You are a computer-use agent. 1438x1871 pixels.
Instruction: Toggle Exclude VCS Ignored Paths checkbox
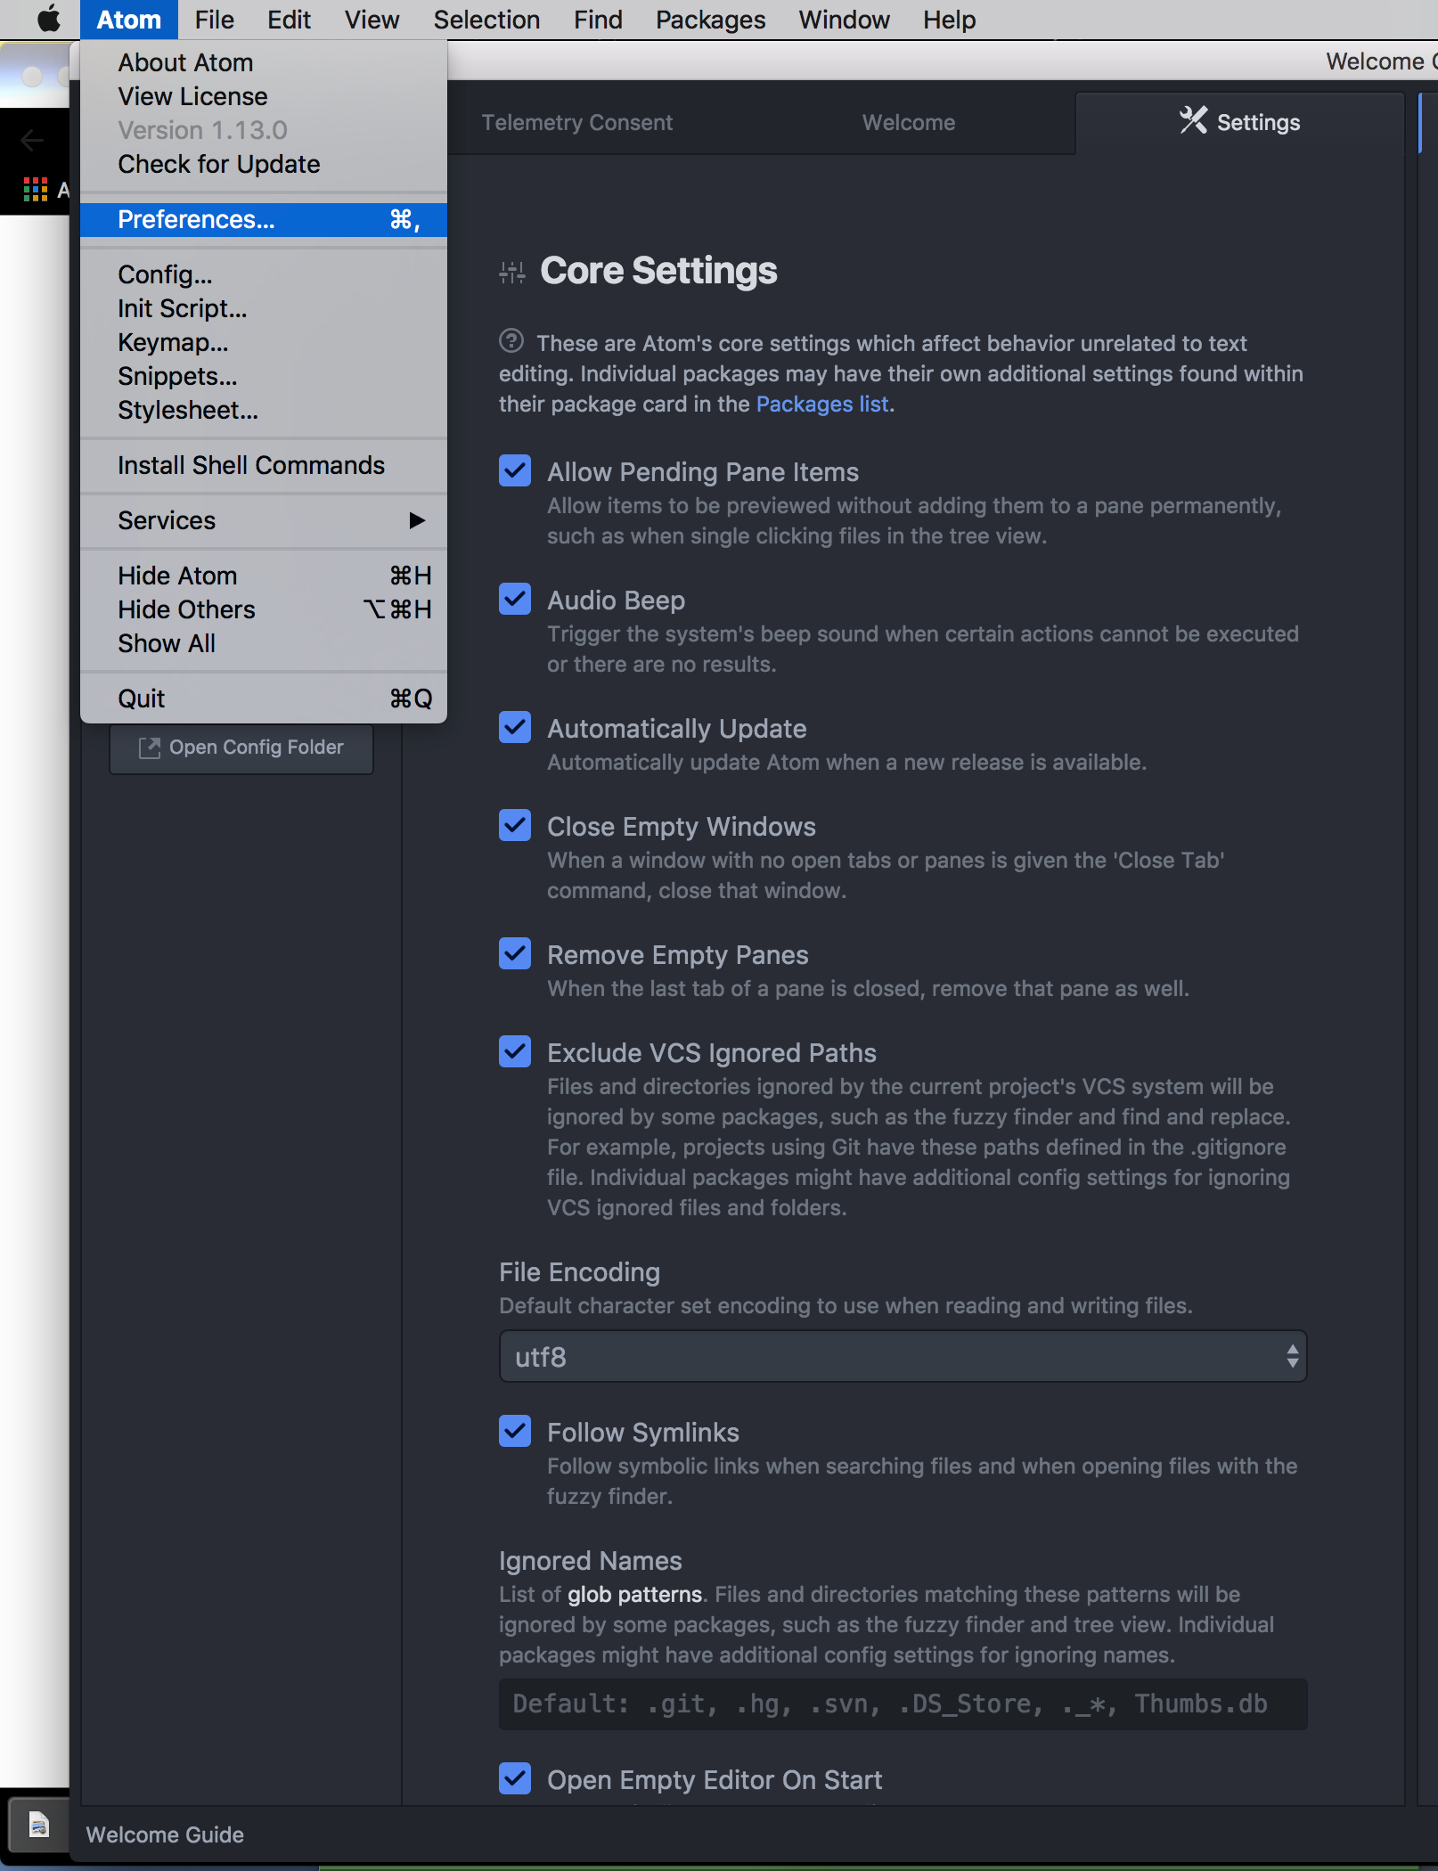point(515,1051)
